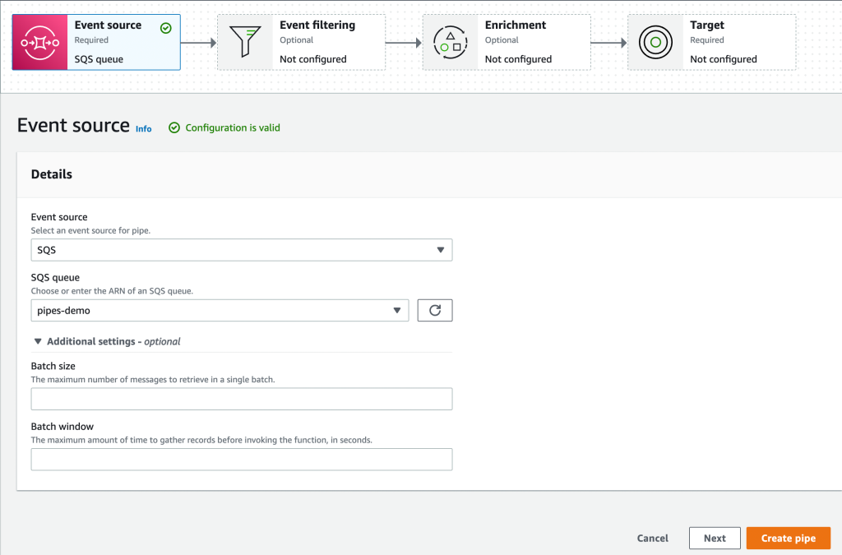
Task: Click 'Choose or enter the ARN' hint text
Action: click(112, 291)
